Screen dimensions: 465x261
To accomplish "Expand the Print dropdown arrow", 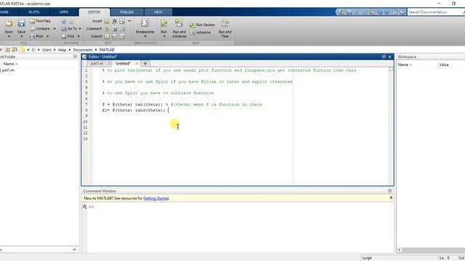I will 47,36.
